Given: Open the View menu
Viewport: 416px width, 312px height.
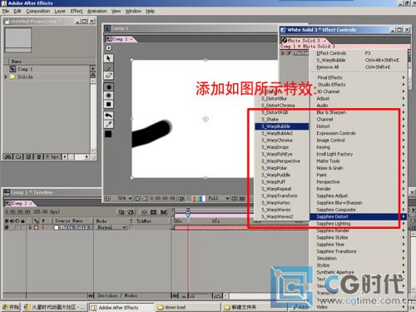Looking at the screenshot, I should tap(116, 11).
